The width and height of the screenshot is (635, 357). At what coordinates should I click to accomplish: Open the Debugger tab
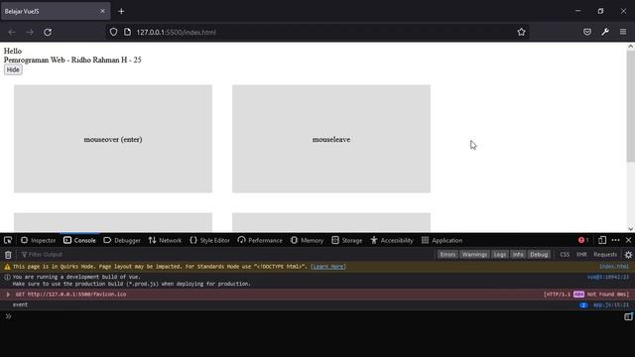point(122,240)
